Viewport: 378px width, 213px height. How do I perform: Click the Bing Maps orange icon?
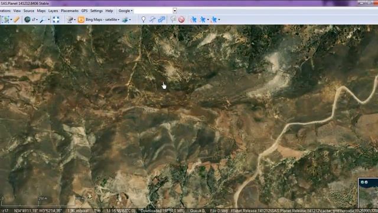(x=81, y=20)
